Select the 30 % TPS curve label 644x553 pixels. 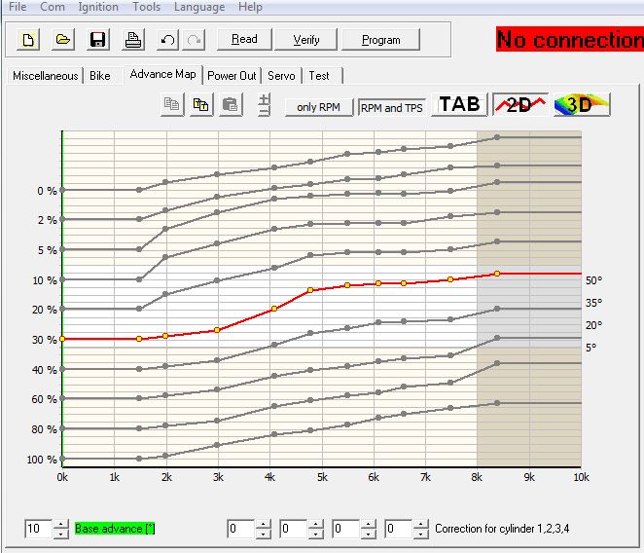coord(45,340)
